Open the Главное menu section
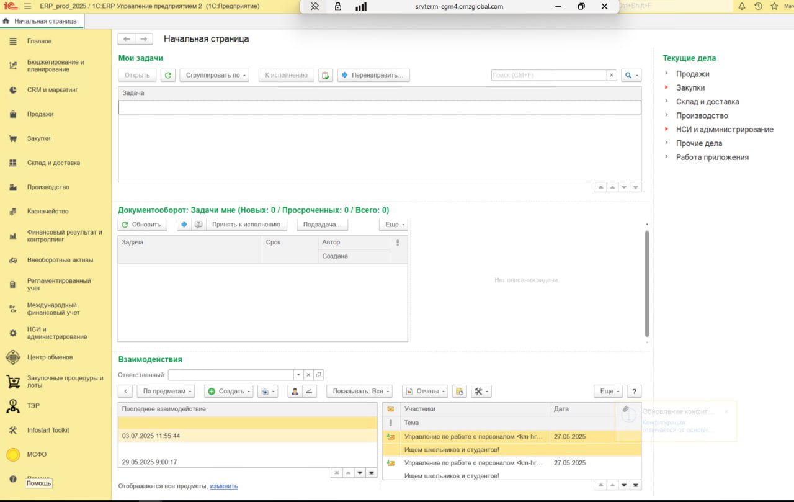The image size is (794, 502). pyautogui.click(x=39, y=42)
